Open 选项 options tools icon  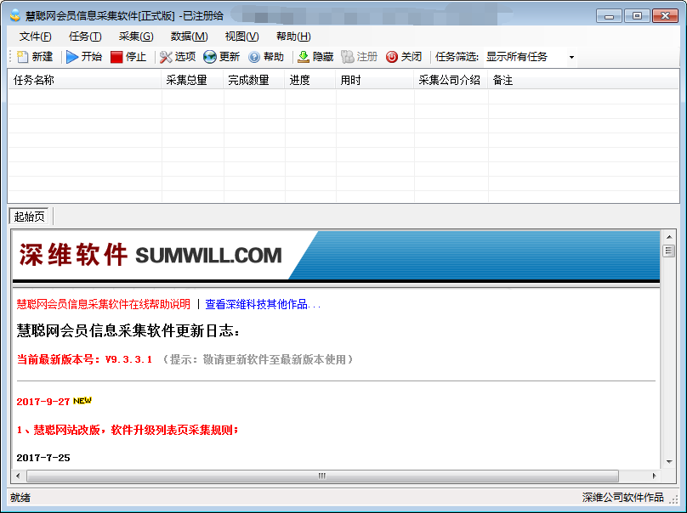tap(166, 57)
